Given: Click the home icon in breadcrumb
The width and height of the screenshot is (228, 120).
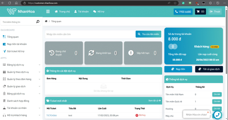Looking at the screenshot, I should 46,21.
